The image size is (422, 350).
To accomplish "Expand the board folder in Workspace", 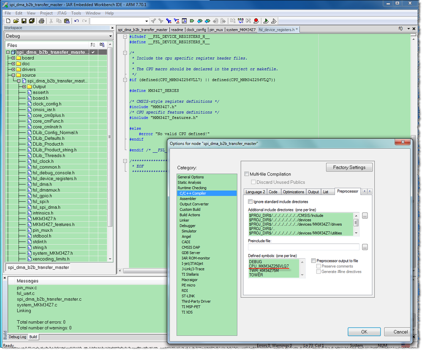I will 14,58.
